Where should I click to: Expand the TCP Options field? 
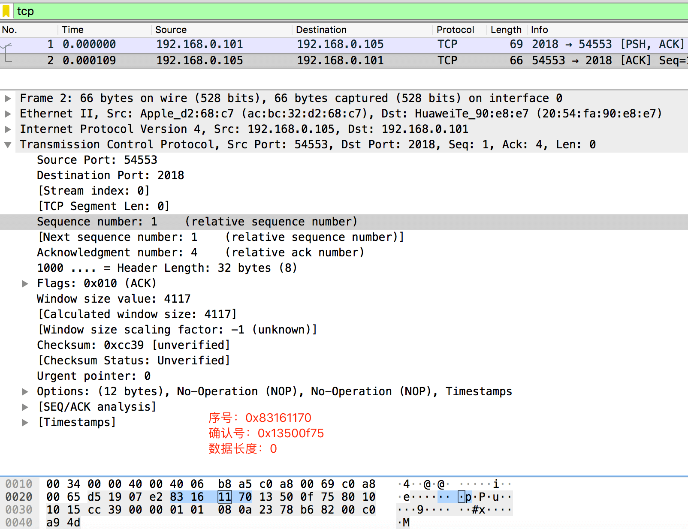25,392
